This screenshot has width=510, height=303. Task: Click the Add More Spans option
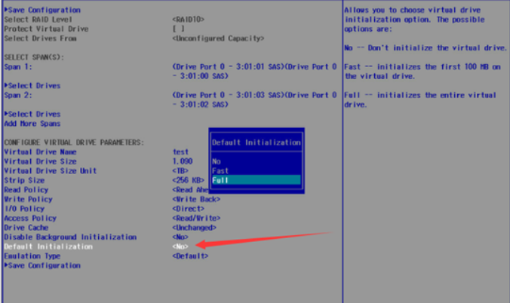tap(32, 123)
